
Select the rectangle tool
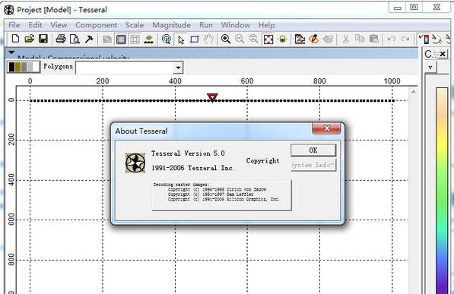coord(195,40)
